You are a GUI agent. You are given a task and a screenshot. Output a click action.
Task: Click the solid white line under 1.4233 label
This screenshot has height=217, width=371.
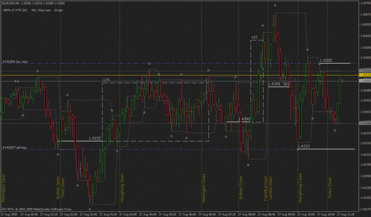[x=326, y=149]
